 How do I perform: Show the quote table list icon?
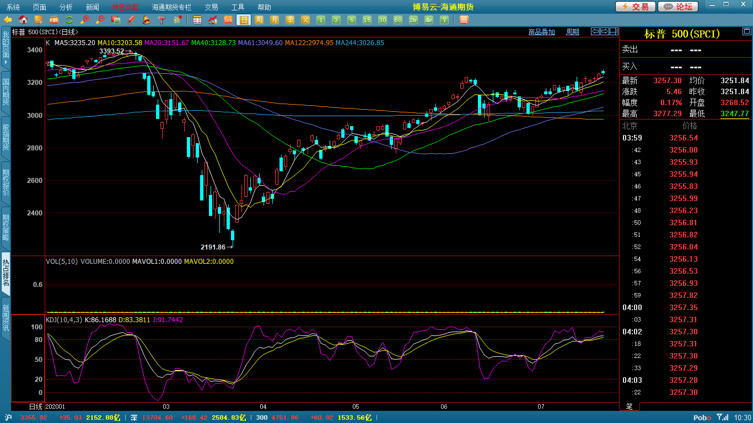point(197,20)
